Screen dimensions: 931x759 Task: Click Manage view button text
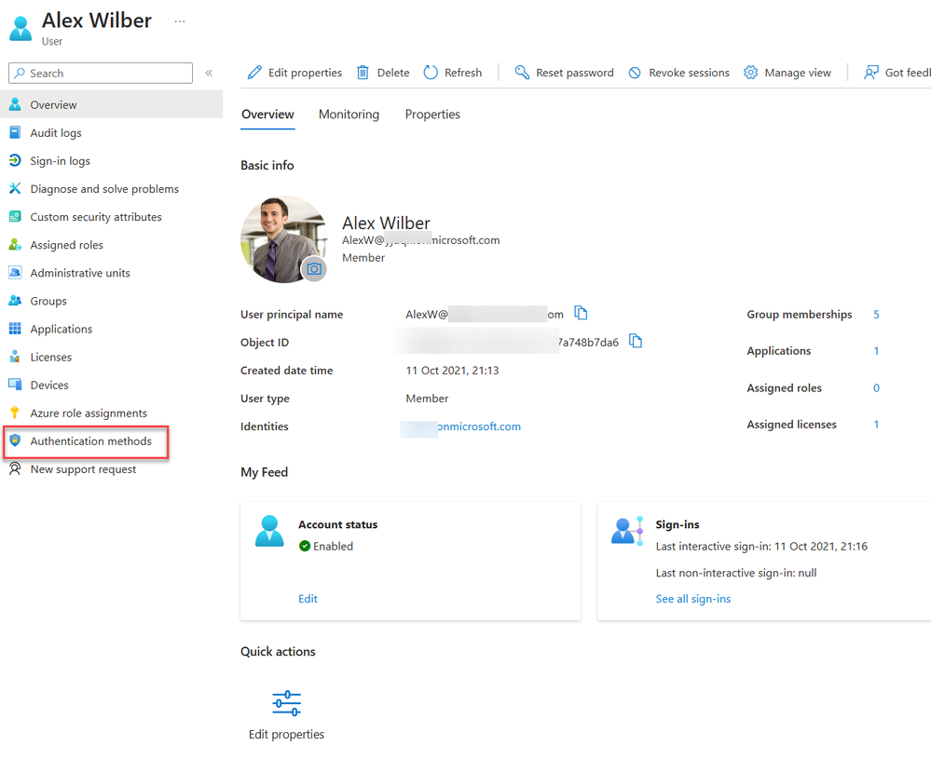click(798, 73)
